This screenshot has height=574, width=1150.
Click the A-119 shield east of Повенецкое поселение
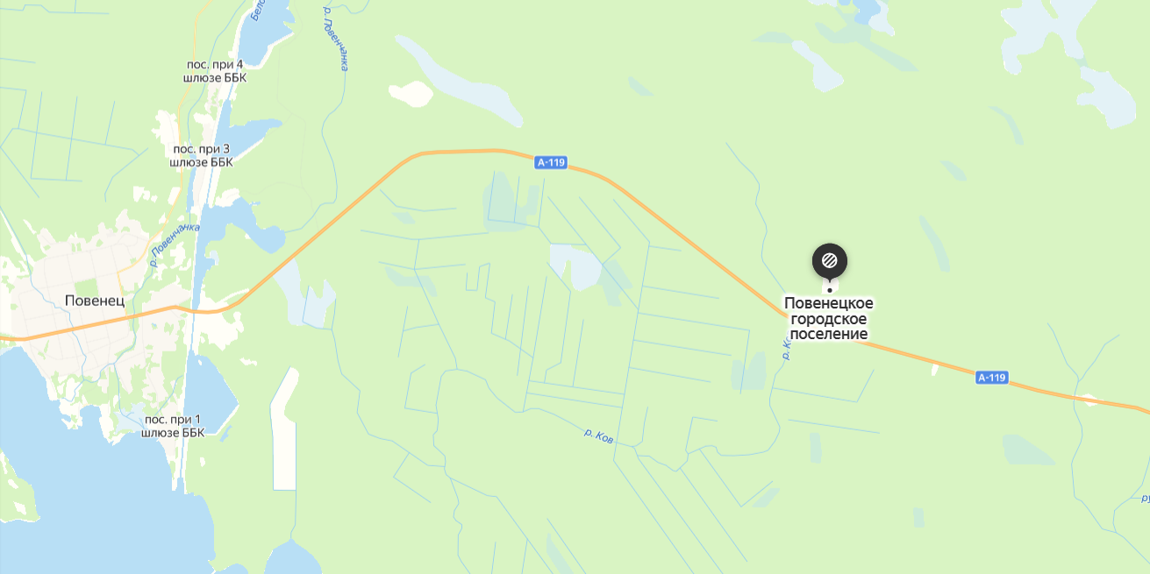(x=992, y=378)
